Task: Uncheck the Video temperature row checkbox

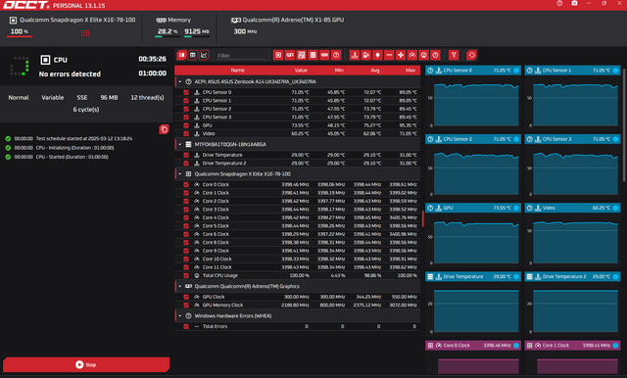Action: [x=186, y=134]
